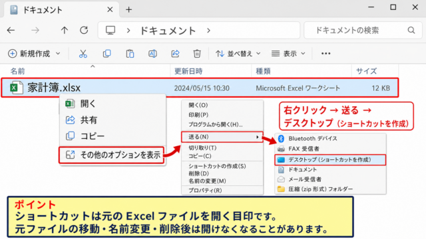Choose デスクトップ (ショートカットを作成)

[330, 159]
